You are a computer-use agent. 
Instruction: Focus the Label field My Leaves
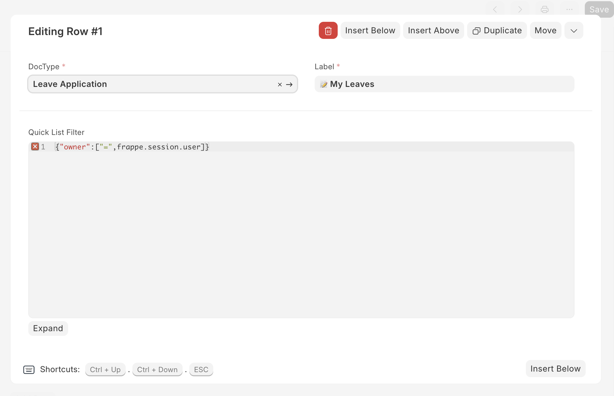pyautogui.click(x=444, y=84)
